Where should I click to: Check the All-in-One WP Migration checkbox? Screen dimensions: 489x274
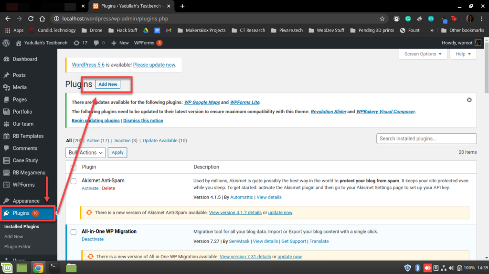(74, 232)
